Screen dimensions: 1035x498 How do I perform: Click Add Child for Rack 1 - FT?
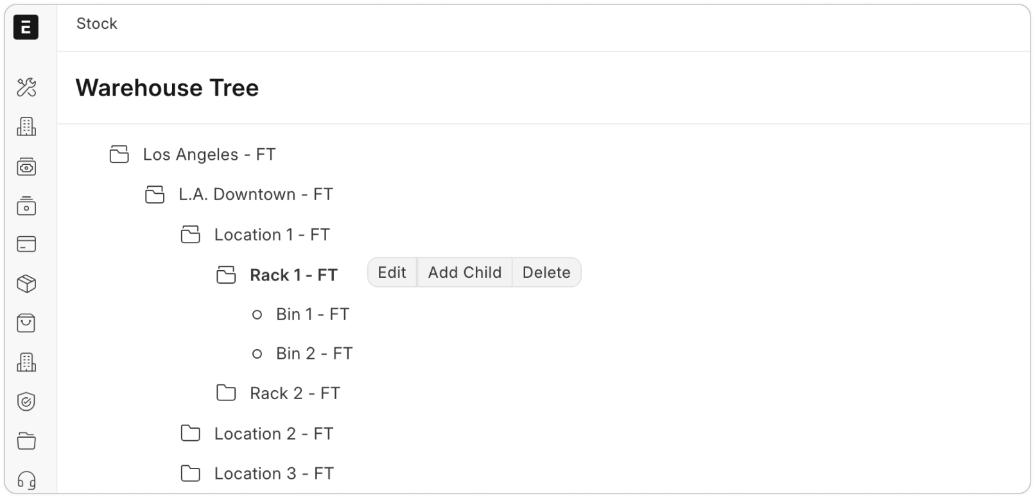click(465, 273)
